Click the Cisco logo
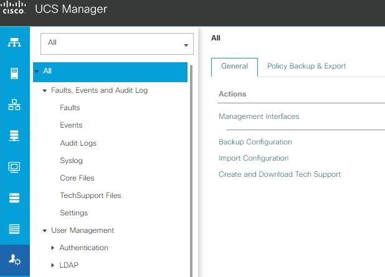Viewport: 385px width, 277px height. tap(14, 8)
